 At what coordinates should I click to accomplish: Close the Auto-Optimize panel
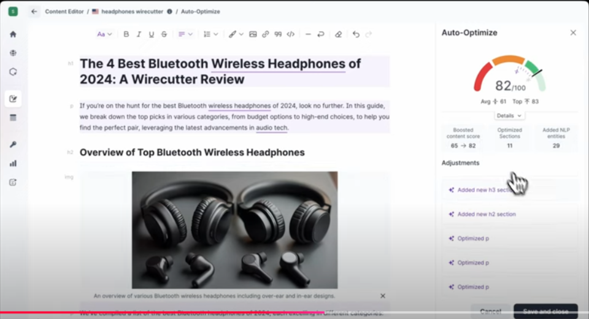(x=573, y=33)
